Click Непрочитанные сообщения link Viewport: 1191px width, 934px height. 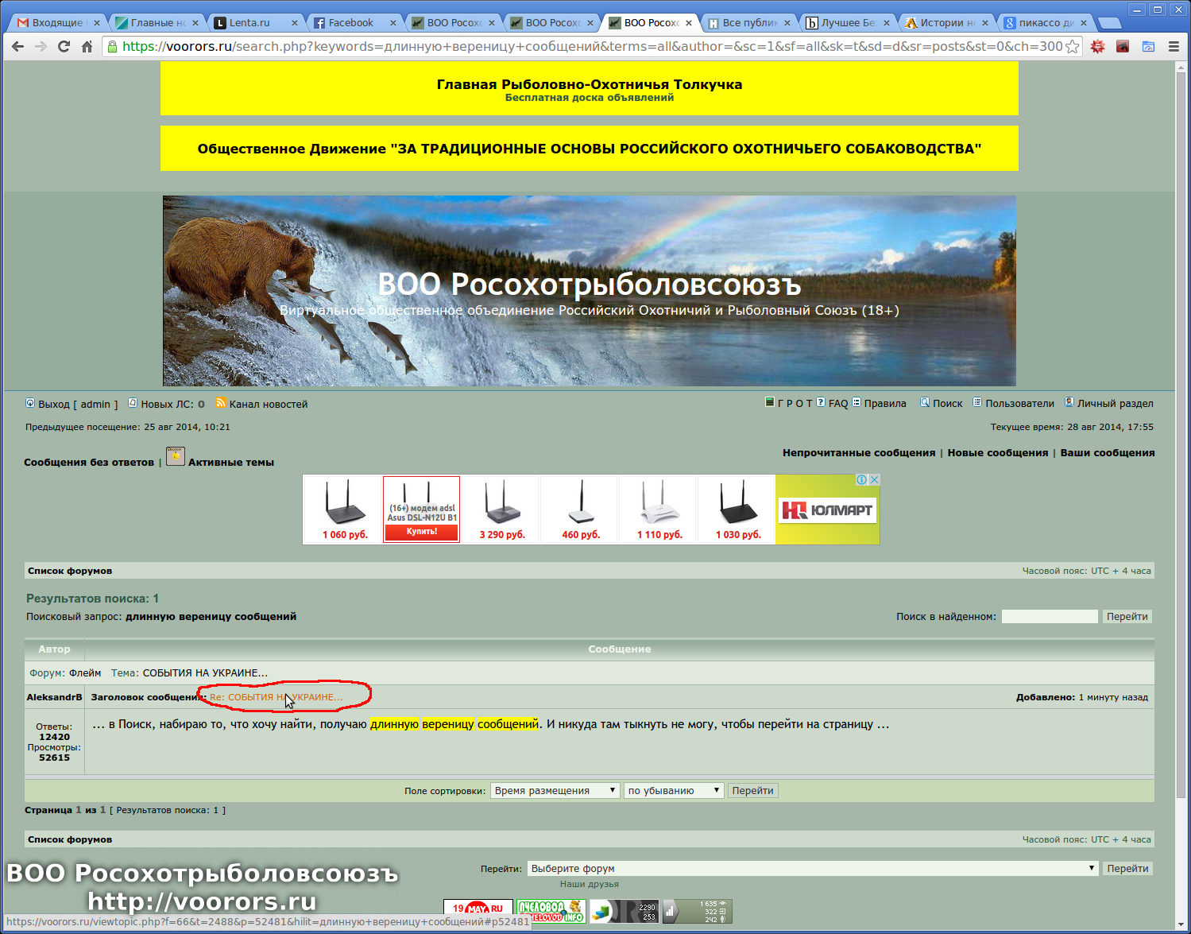coord(858,452)
